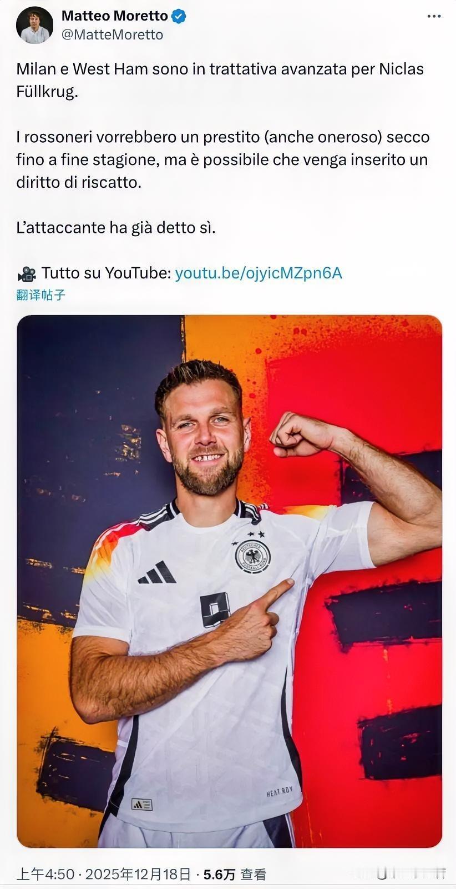456x889 pixels.
Task: Open the youtu.be/ojyicMZpn6A link
Action: tap(259, 273)
